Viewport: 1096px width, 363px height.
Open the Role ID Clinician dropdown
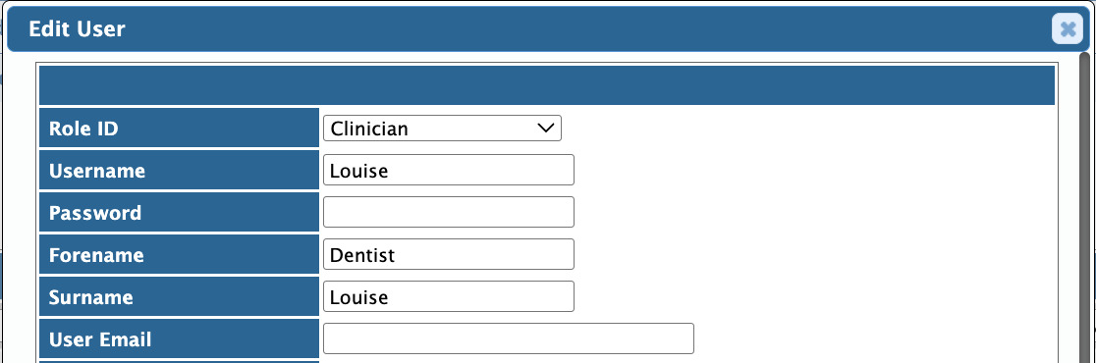point(442,129)
